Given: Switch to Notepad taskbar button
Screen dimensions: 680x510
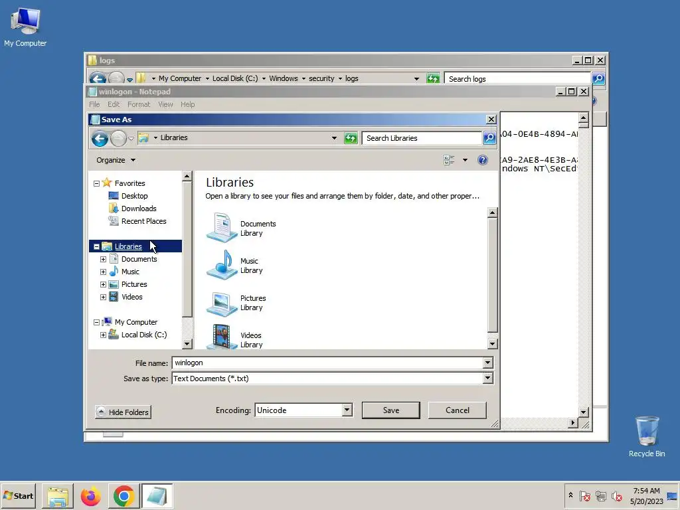Looking at the screenshot, I should pos(157,496).
